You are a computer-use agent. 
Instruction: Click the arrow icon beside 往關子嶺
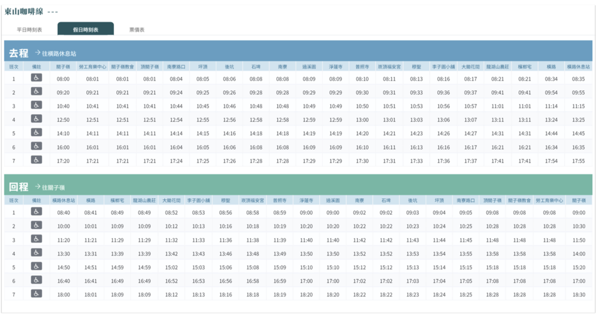pyautogui.click(x=38, y=187)
